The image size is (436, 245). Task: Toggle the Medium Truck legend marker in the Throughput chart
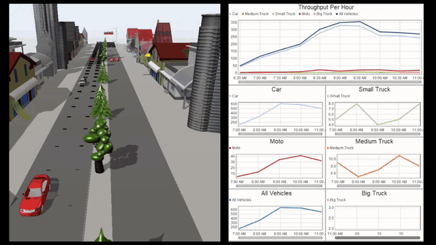[x=243, y=14]
